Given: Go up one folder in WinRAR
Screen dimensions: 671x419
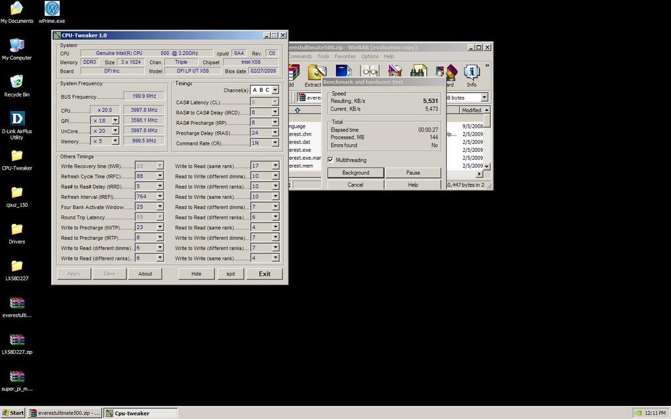Looking at the screenshot, I should [x=297, y=110].
